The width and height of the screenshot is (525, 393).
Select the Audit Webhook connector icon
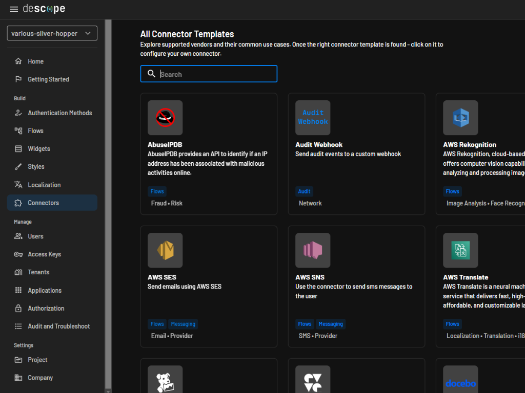pyautogui.click(x=313, y=118)
